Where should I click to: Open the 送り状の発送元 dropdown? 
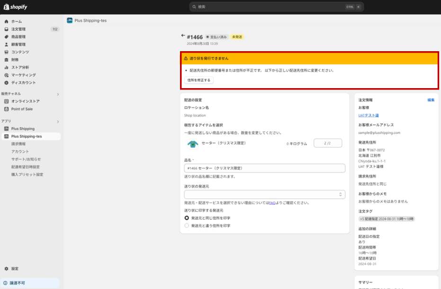(x=264, y=194)
